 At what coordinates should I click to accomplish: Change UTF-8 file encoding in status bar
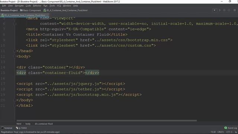229,132
